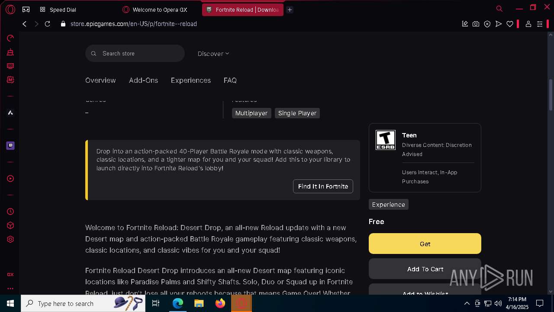Viewport: 554px width, 312px height.
Task: Click the Get button
Action: pos(425,244)
